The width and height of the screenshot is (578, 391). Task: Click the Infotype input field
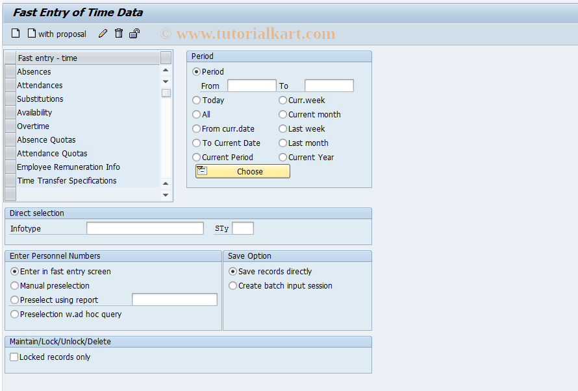click(x=144, y=228)
